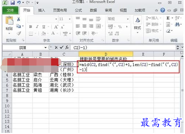
Task: Open the Name Box SUM dropdown arrow
Action: point(45,48)
